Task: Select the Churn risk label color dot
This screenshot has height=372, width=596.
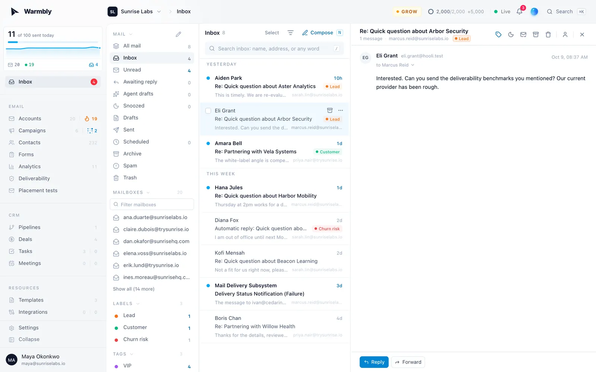Action: click(116, 340)
